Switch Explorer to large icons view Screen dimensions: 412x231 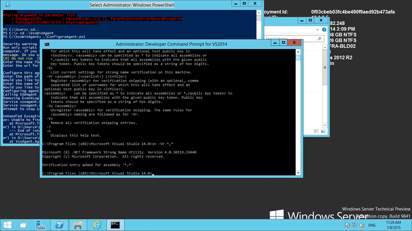[323, 131]
